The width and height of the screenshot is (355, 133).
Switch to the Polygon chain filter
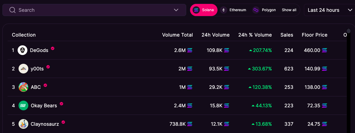click(x=264, y=10)
